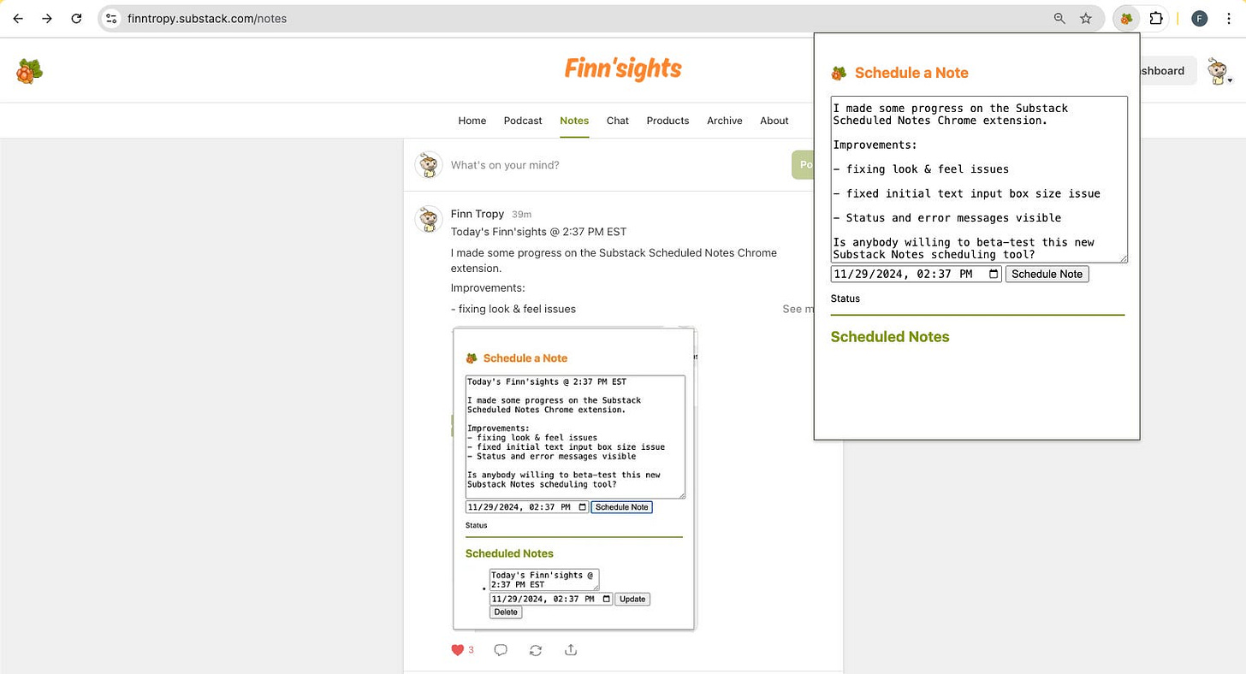Bookmark this page with the star icon

point(1086,18)
